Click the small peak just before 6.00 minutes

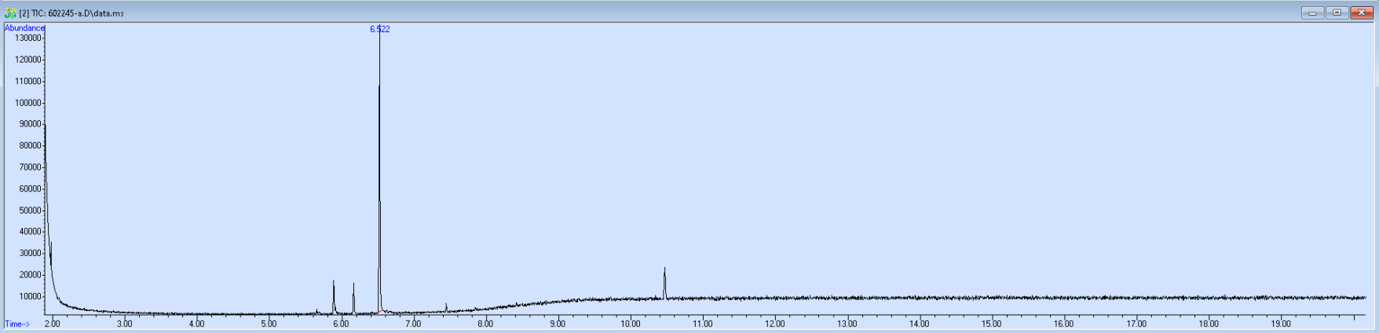(334, 297)
